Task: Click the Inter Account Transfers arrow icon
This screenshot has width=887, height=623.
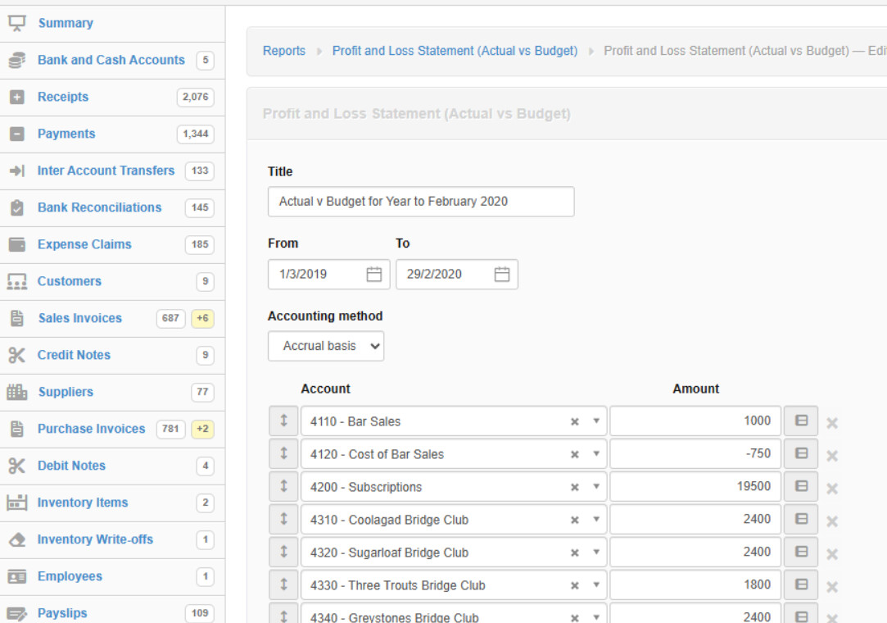Action: [17, 171]
